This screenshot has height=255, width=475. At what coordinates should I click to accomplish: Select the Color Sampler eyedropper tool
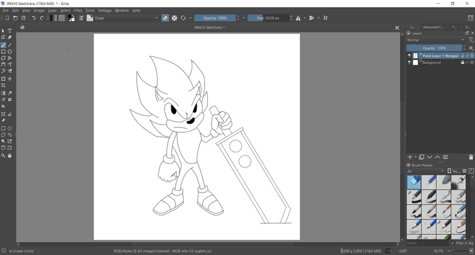pos(10,93)
